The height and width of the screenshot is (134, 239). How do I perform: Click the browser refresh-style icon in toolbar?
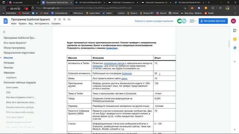click(x=213, y=8)
